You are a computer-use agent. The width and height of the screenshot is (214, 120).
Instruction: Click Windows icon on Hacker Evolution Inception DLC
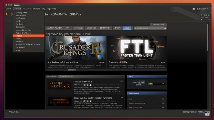84,101
